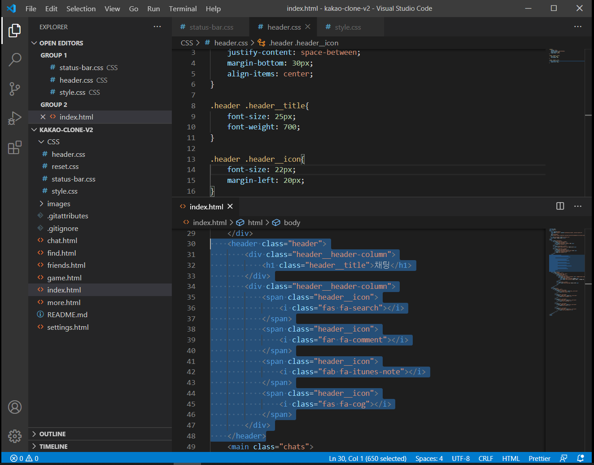Select the header.css editor tab
The image size is (594, 465).
(284, 27)
